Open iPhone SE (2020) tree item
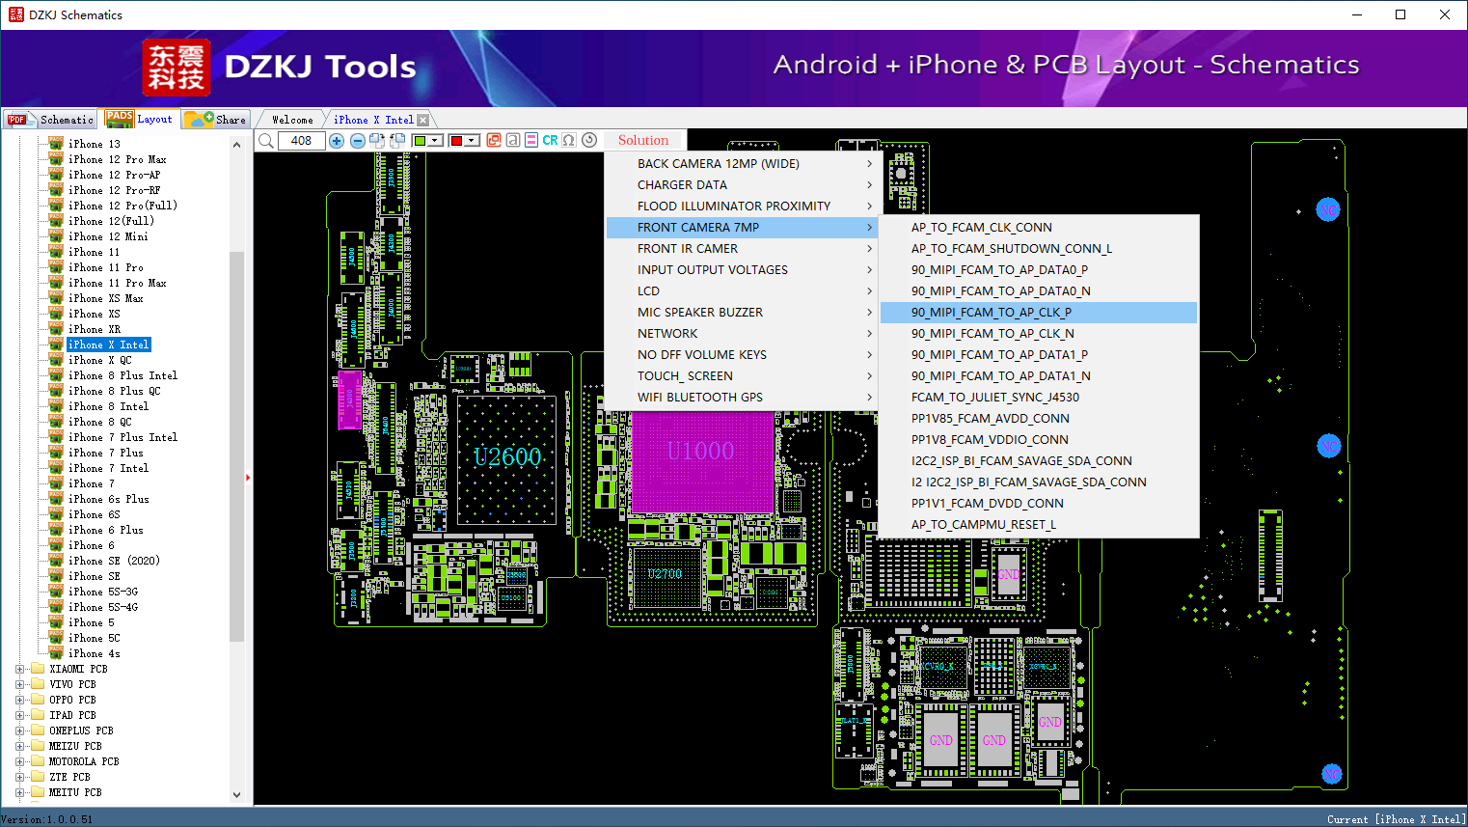The height and width of the screenshot is (827, 1468). coord(114,561)
